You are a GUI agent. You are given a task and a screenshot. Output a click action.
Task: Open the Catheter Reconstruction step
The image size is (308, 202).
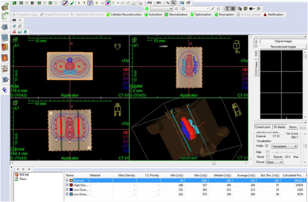click(x=124, y=14)
